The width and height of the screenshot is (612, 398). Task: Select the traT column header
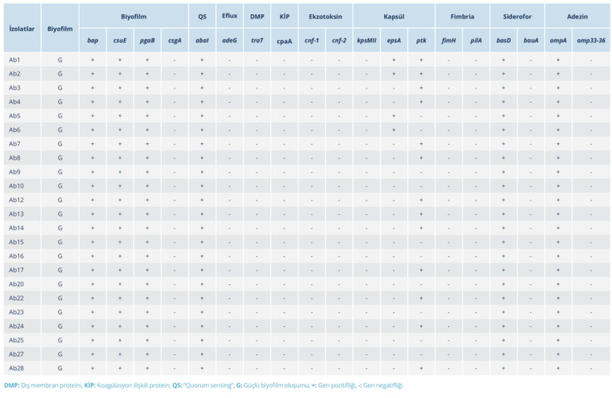(x=257, y=40)
